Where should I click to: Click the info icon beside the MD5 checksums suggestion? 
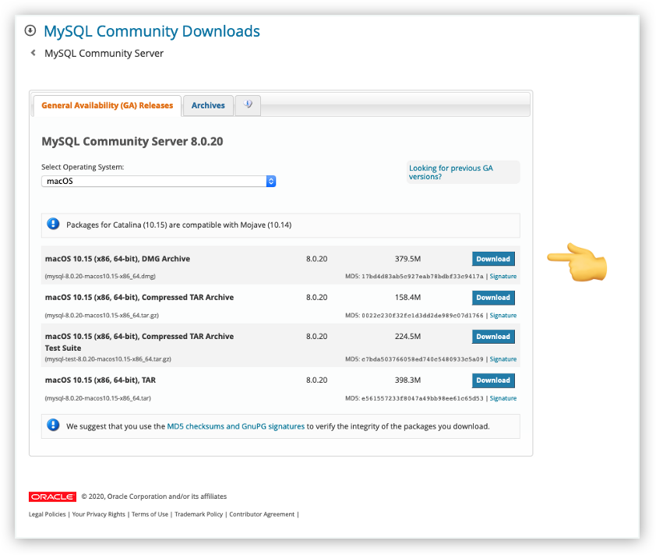pos(53,426)
